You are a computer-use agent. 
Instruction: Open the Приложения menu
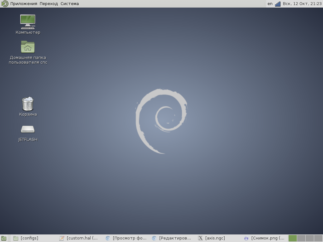(x=24, y=4)
